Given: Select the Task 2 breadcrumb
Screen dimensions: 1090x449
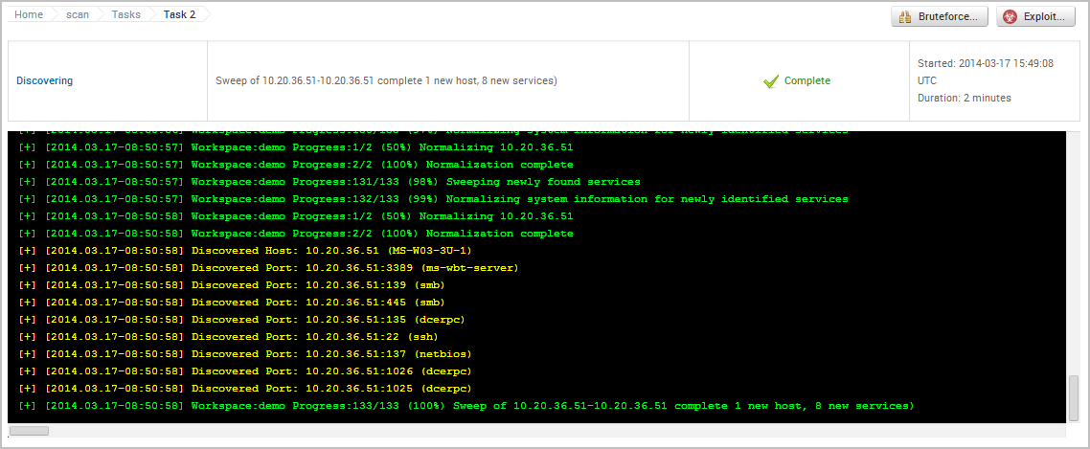Looking at the screenshot, I should pos(179,14).
